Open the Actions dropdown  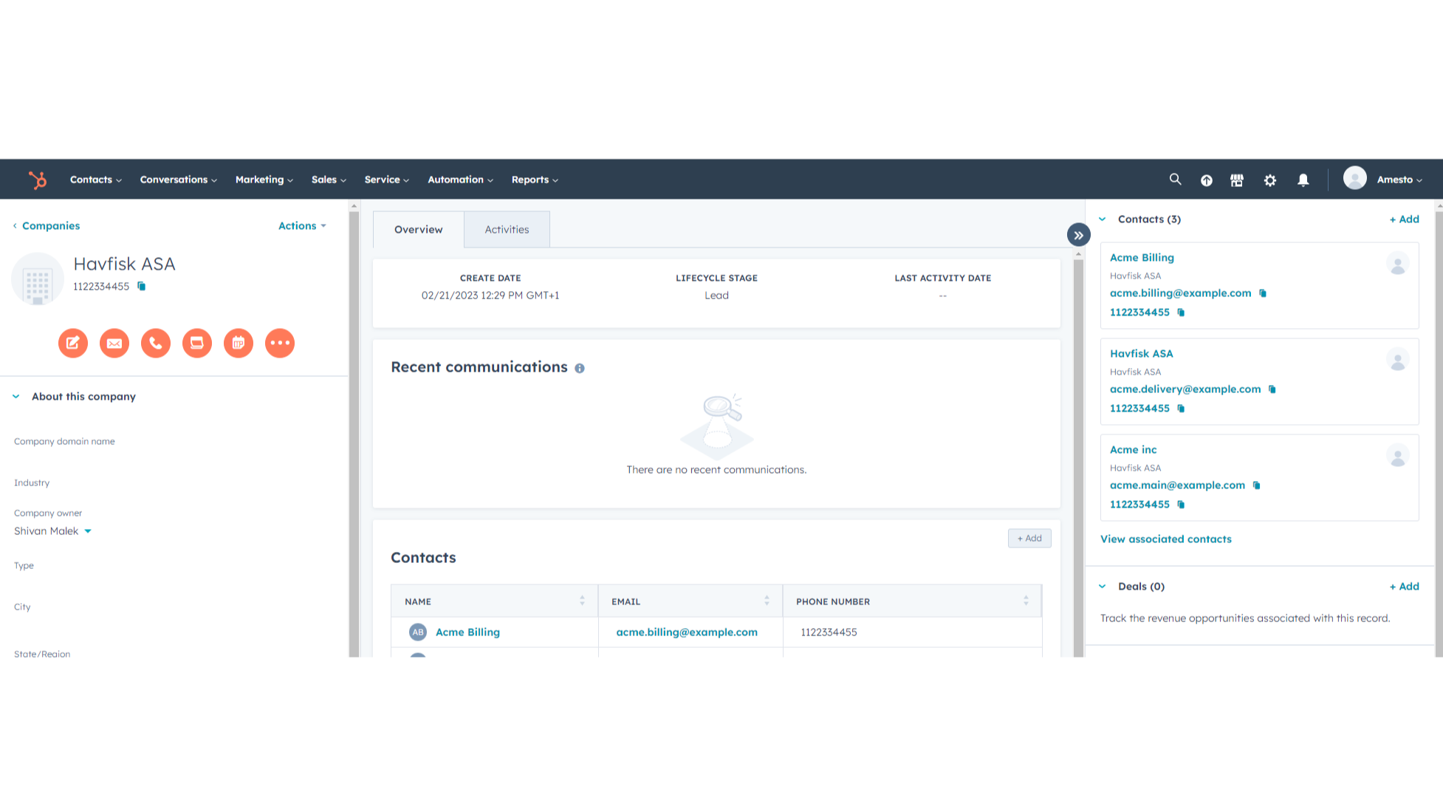302,226
